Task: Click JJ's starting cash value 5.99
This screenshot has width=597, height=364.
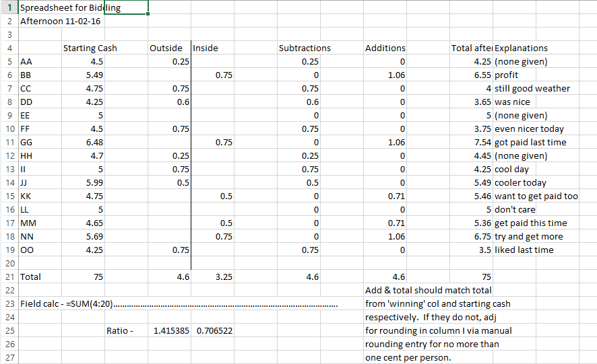Action: pos(91,182)
